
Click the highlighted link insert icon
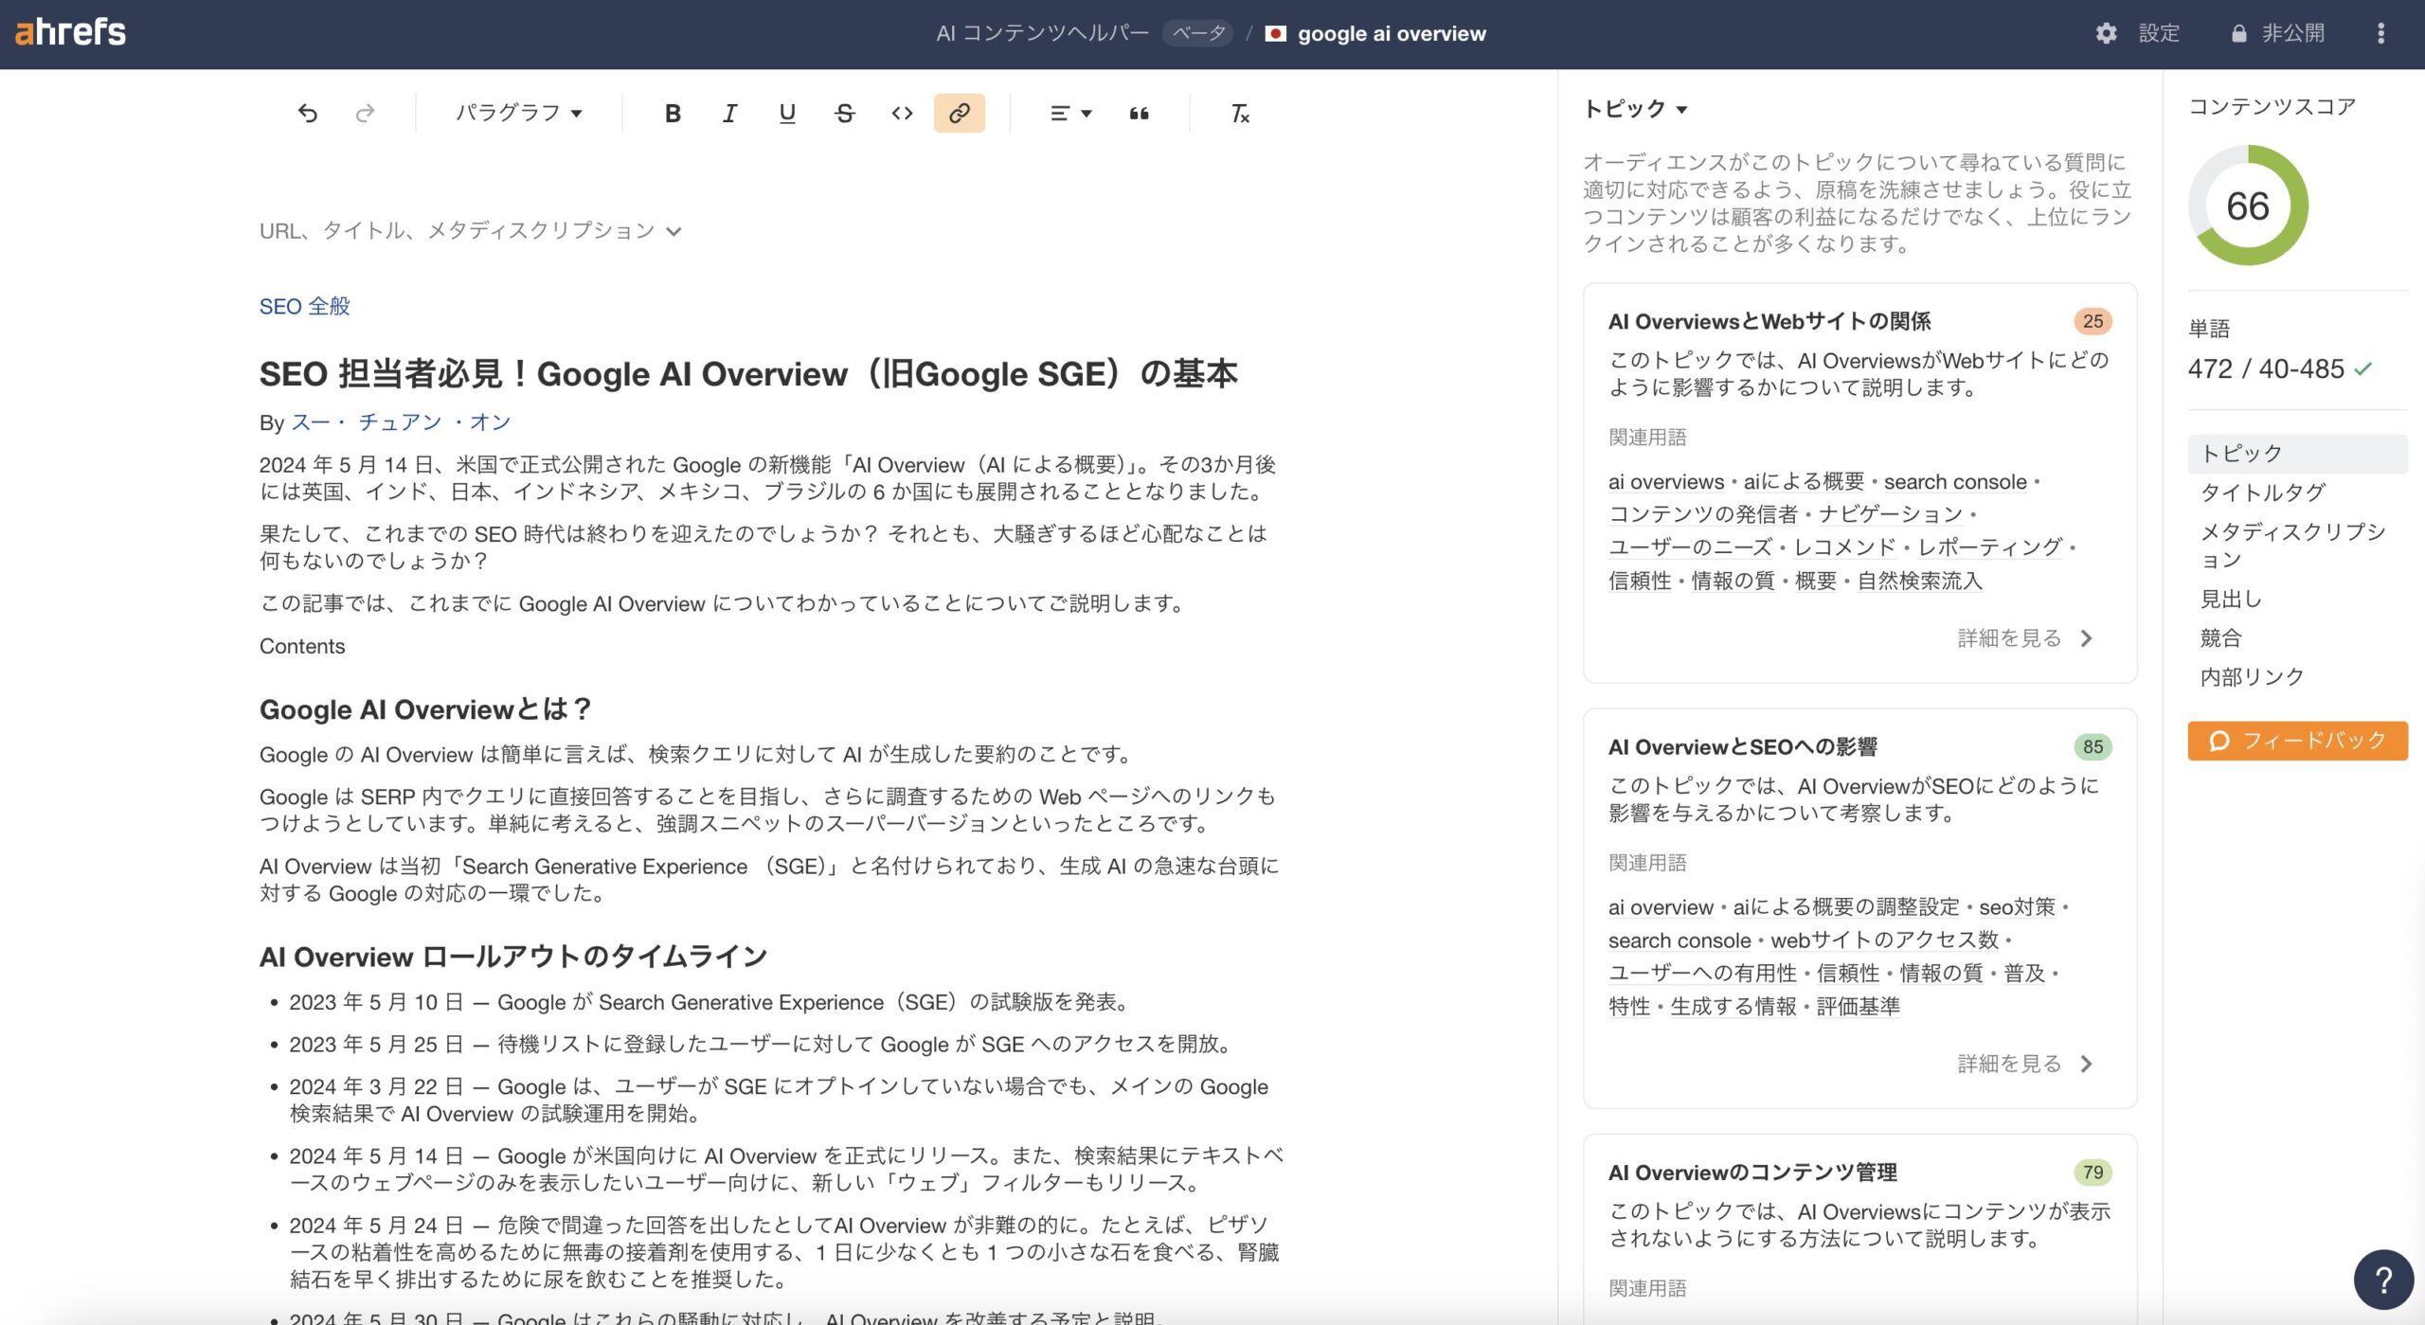(x=959, y=114)
